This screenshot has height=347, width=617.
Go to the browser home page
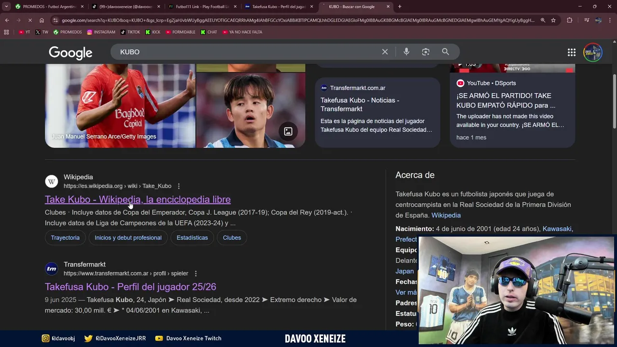pos(42,20)
